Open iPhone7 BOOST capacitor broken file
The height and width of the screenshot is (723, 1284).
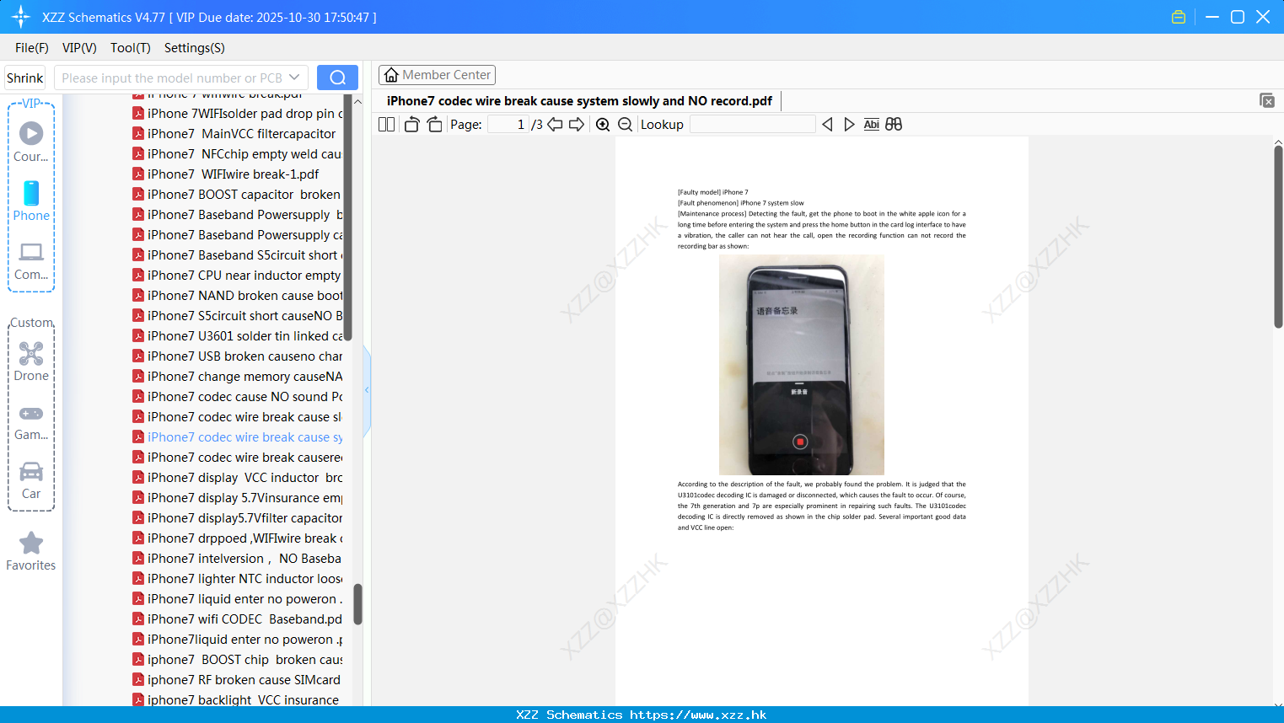(x=237, y=195)
